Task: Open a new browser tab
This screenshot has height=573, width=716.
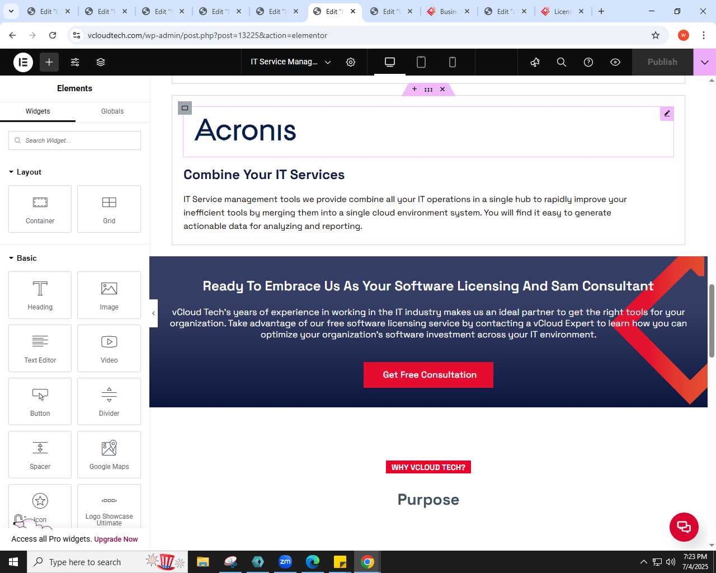Action: [x=601, y=11]
